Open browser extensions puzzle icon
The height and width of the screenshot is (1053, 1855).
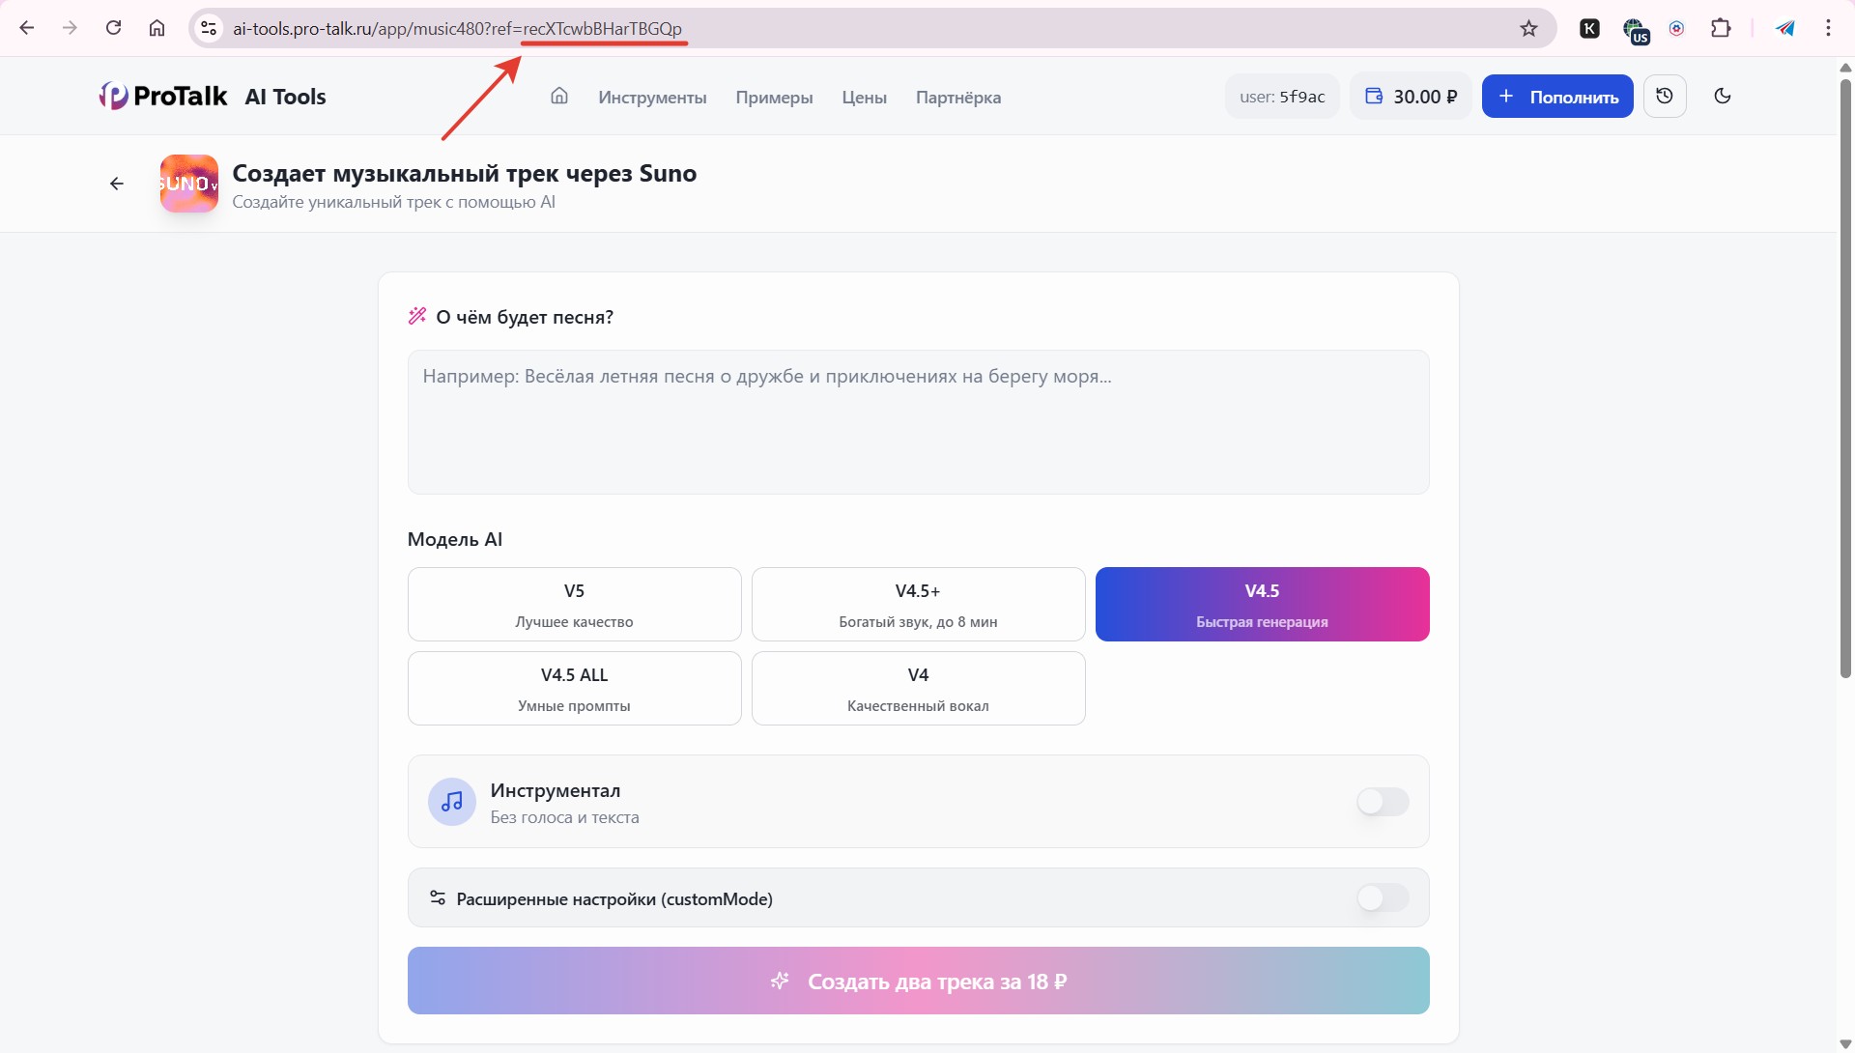pos(1721,28)
